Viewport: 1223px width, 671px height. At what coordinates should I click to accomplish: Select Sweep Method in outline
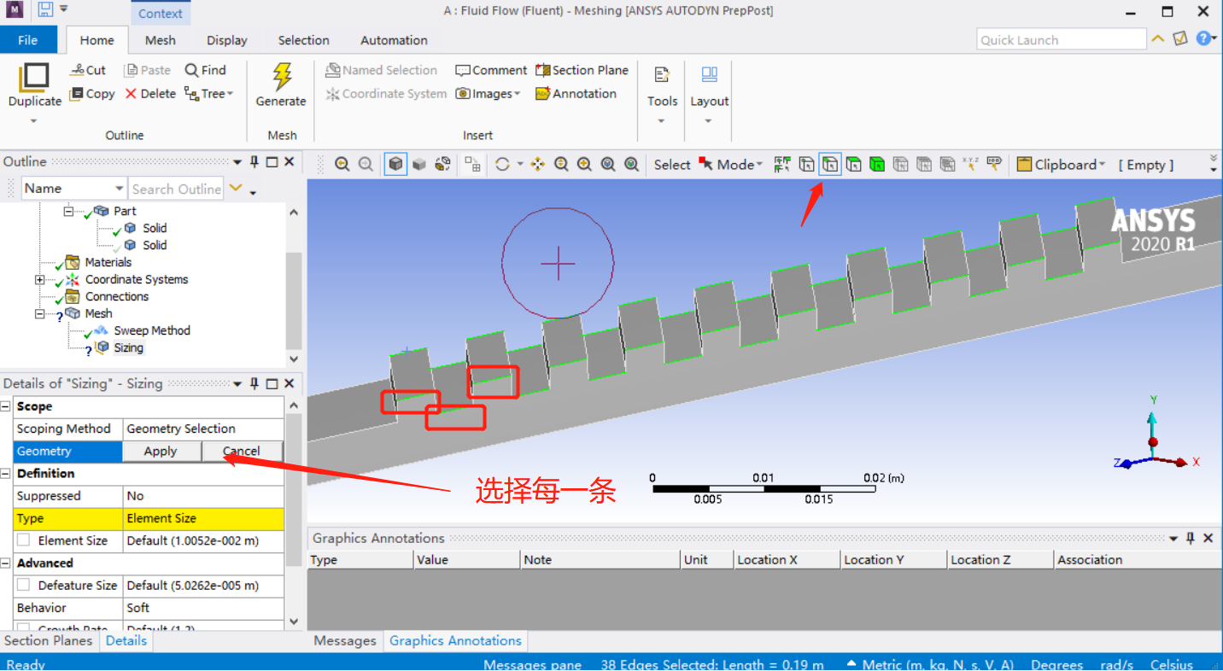point(152,331)
